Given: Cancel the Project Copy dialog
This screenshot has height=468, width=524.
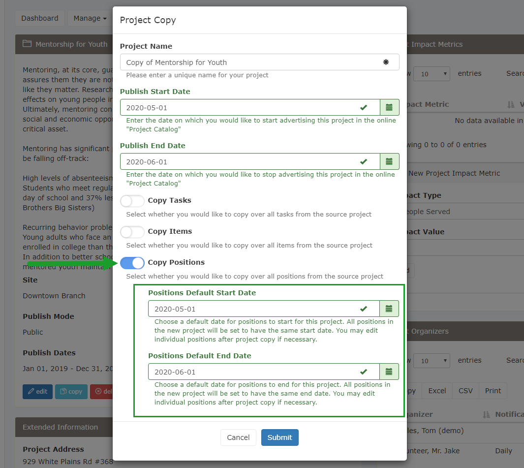Looking at the screenshot, I should [x=238, y=437].
